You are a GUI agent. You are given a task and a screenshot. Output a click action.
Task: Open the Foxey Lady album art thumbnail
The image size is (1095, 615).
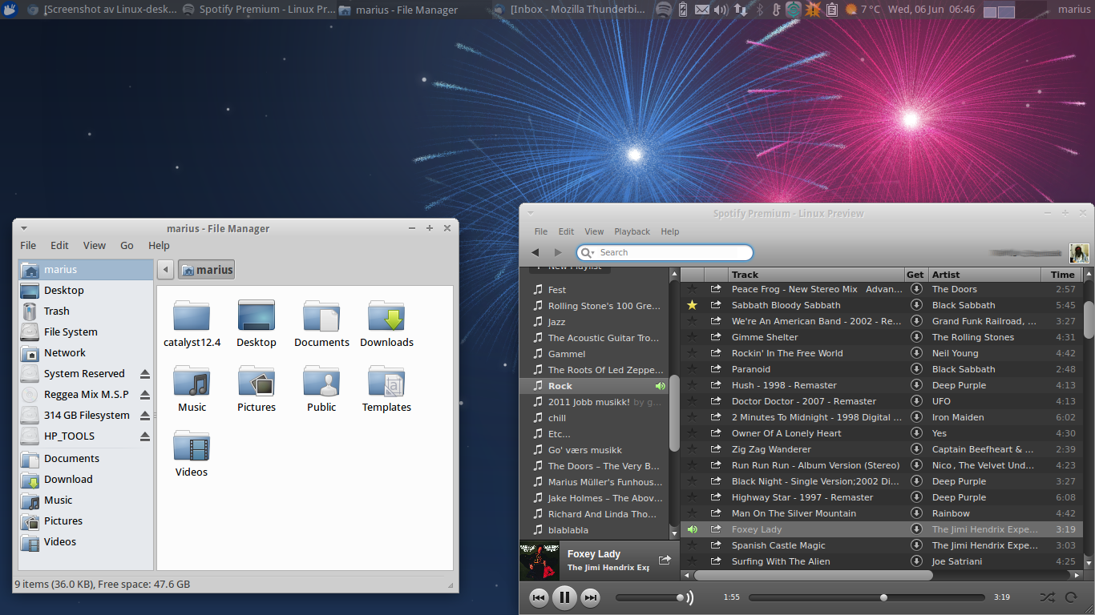tap(539, 561)
